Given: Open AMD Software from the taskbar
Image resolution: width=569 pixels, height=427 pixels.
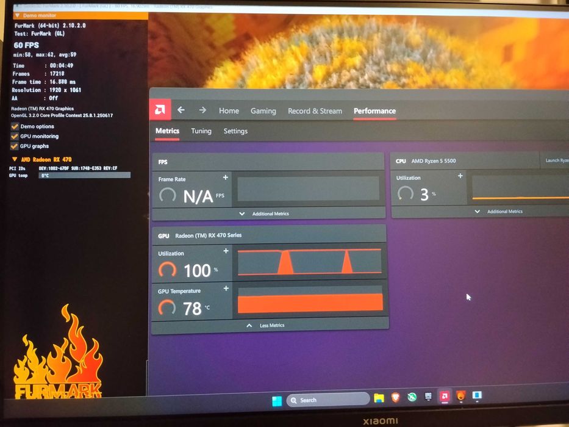Looking at the screenshot, I should point(445,396).
